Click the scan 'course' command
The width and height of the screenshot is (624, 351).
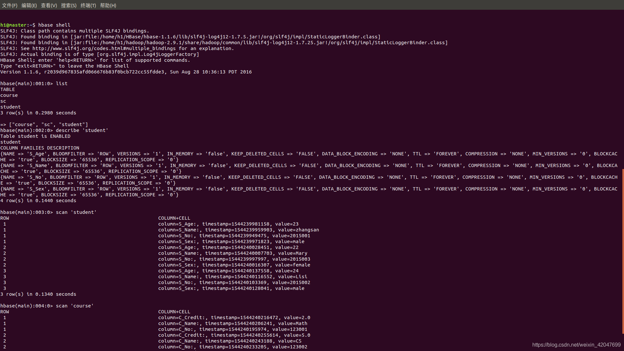pyautogui.click(x=75, y=306)
